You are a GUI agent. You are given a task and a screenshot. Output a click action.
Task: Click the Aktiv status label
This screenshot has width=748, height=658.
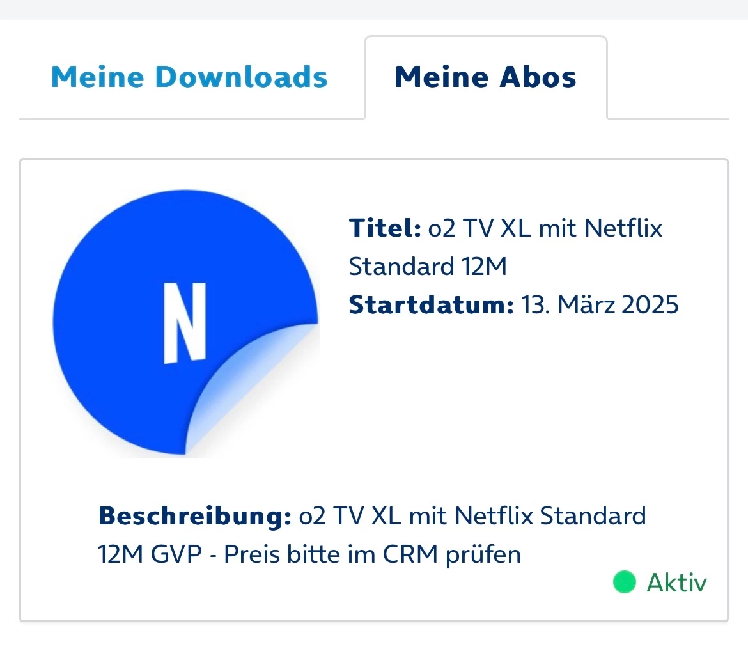click(x=676, y=583)
